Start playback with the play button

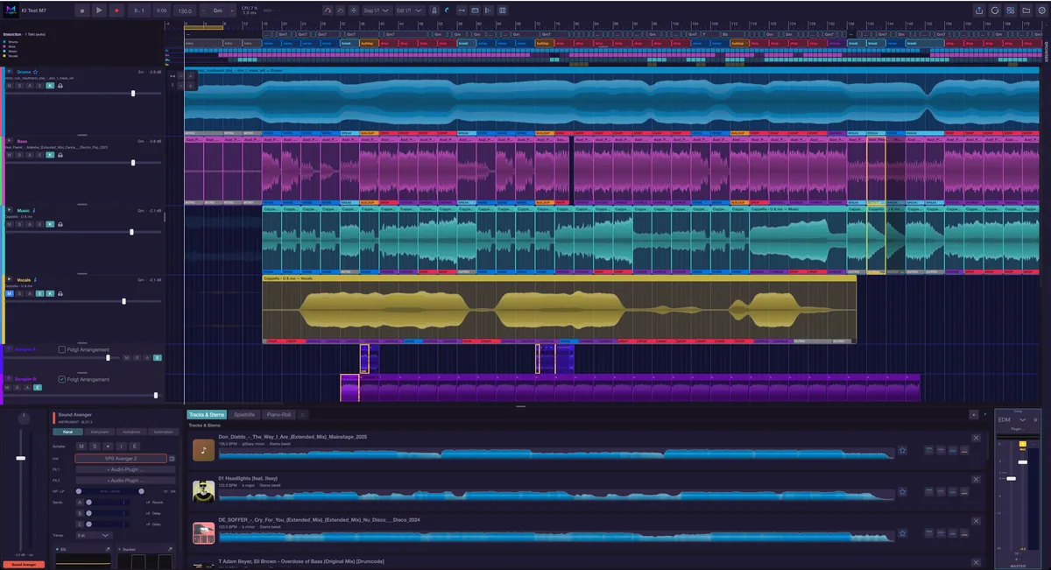pos(99,11)
